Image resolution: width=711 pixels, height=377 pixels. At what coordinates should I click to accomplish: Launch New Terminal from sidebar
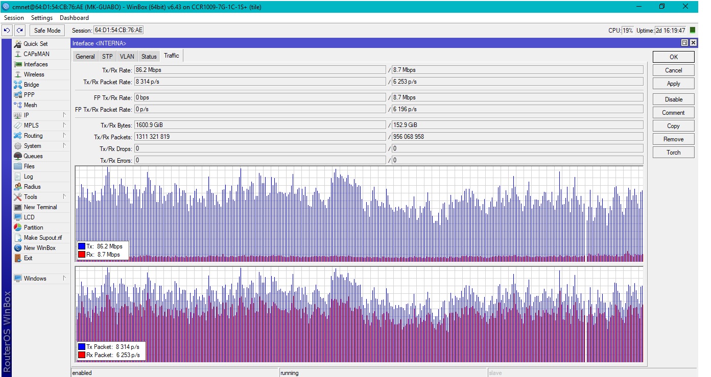tap(40, 207)
